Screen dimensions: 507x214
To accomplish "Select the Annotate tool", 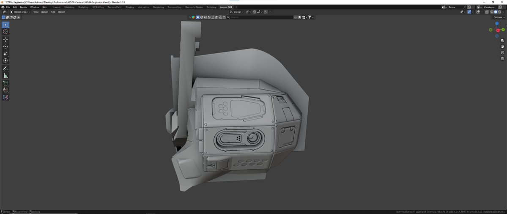I will [x=5, y=69].
